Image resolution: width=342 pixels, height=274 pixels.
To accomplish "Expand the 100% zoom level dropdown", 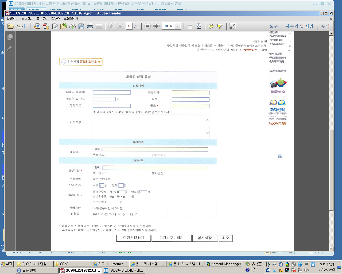I will click(x=178, y=26).
